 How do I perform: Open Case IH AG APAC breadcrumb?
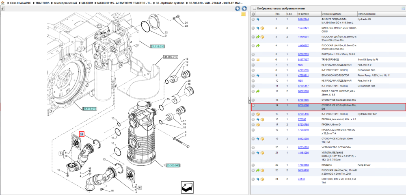(21, 3)
